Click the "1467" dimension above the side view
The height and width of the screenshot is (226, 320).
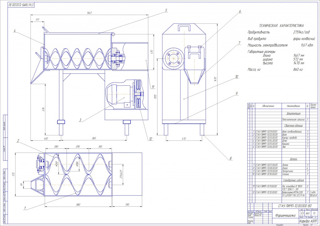coord(89,13)
